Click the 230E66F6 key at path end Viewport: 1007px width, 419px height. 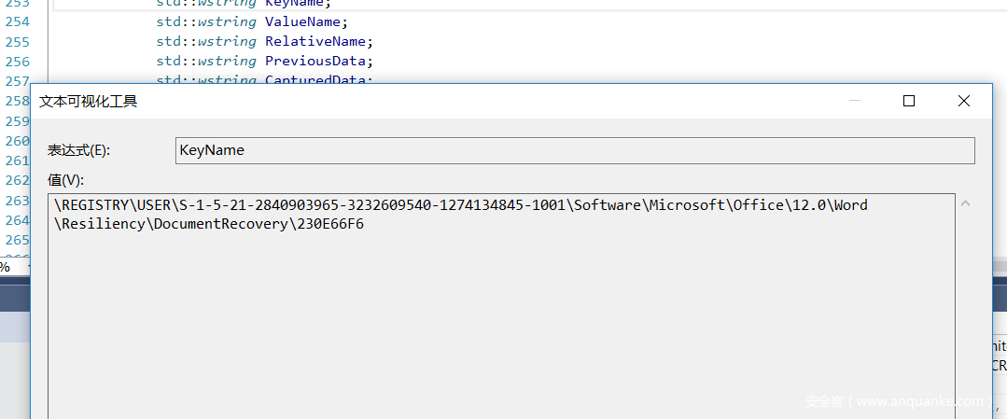coord(331,224)
